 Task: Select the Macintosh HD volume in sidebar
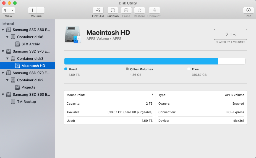coord(27,66)
